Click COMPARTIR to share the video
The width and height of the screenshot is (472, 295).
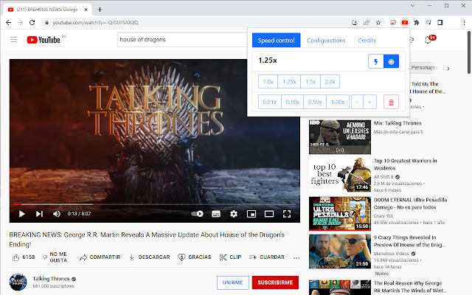pyautogui.click(x=100, y=257)
